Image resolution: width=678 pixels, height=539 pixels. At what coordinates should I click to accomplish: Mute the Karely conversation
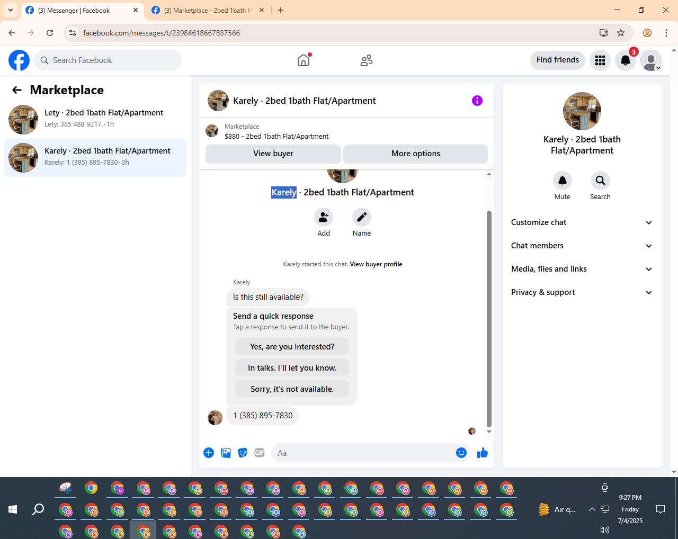563,181
